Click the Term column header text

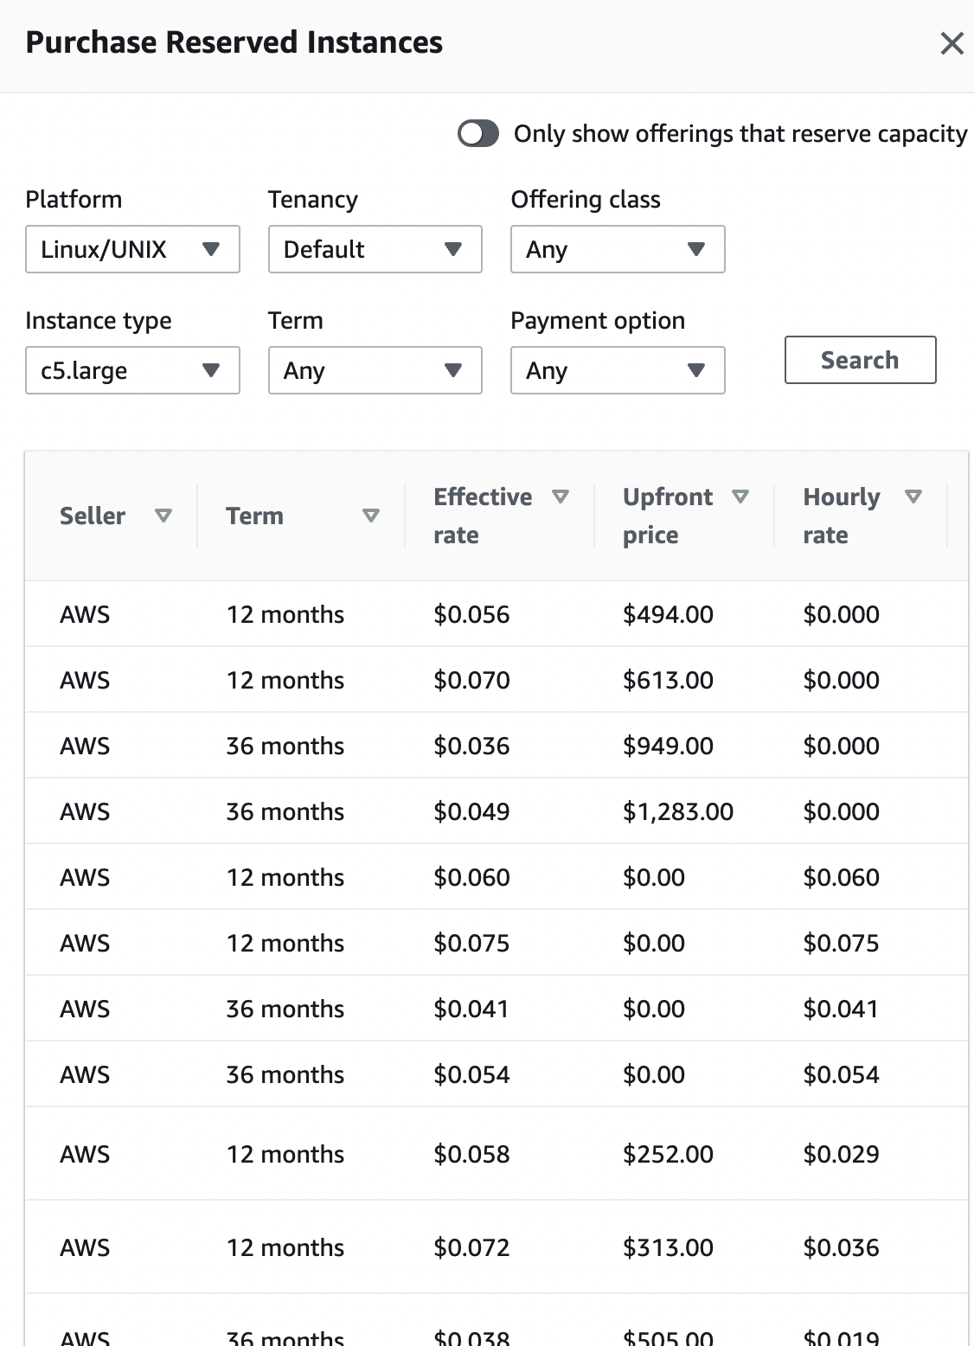click(x=254, y=516)
